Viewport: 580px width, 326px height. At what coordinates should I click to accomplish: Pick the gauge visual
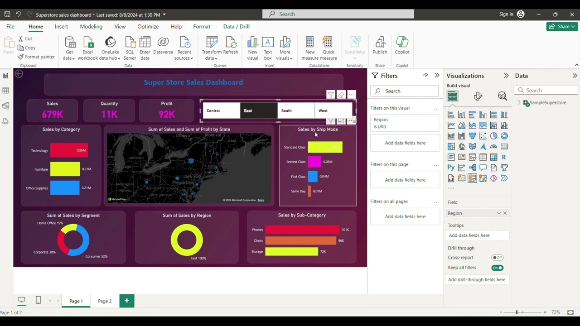pyautogui.click(x=493, y=147)
